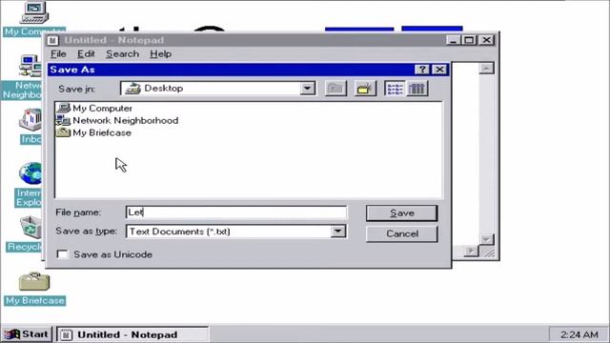Click the Save As help question-mark button
This screenshot has width=610, height=343.
pos(422,70)
